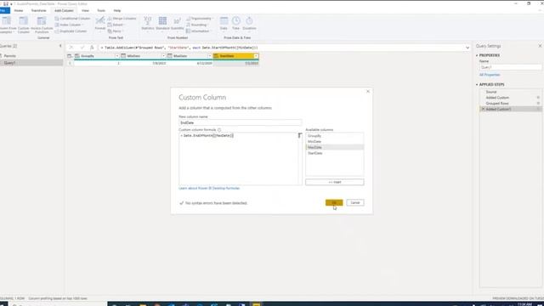Click the gear icon on Grouped Rows step
Viewport: 544px width, 306px height.
tap(538, 104)
